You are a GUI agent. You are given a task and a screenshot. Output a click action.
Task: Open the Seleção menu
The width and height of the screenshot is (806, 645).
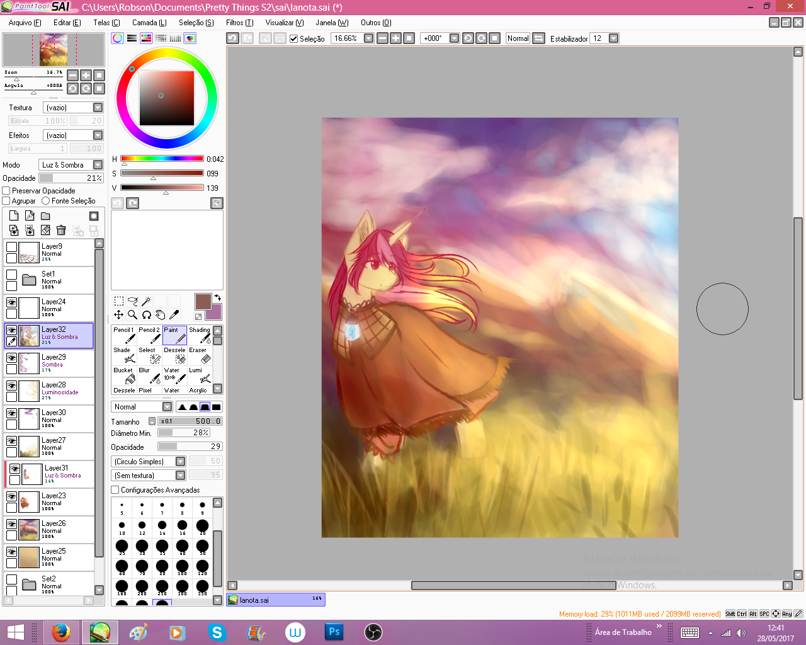point(196,23)
